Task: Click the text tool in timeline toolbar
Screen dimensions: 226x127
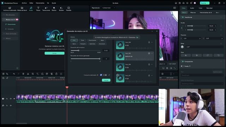Action: (37, 74)
